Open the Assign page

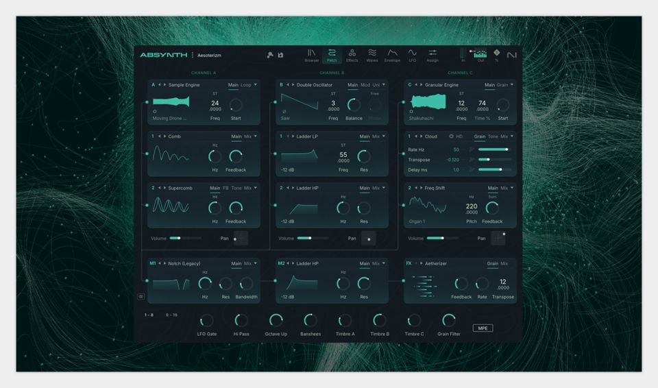(432, 55)
